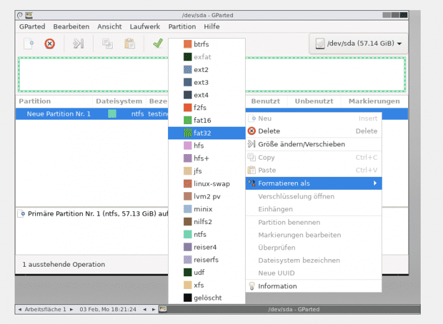Click the lightbulb Information icon in the context menu
This screenshot has height=324, width=443.
pyautogui.click(x=252, y=286)
